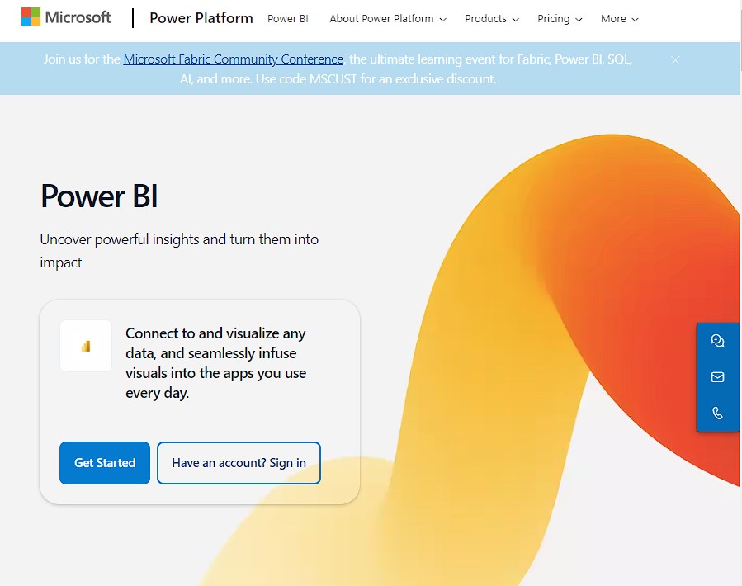Click the large Power BI heading
The width and height of the screenshot is (742, 586).
click(x=99, y=196)
